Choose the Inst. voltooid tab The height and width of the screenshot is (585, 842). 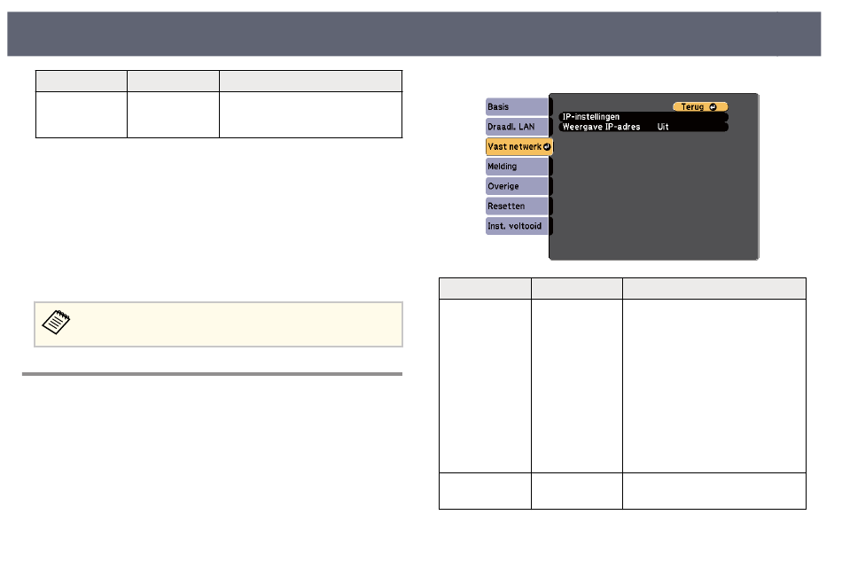coord(517,226)
